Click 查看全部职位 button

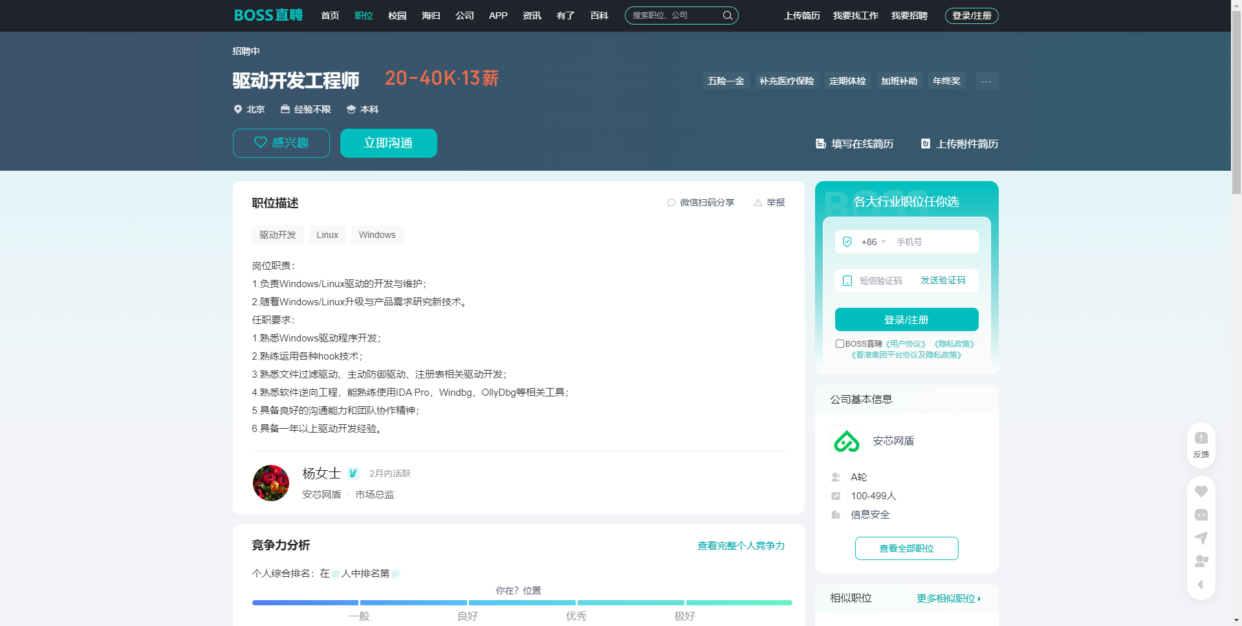click(906, 548)
